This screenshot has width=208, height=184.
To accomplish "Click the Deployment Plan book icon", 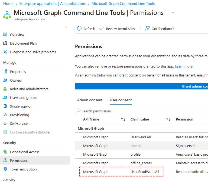I will (5, 43).
